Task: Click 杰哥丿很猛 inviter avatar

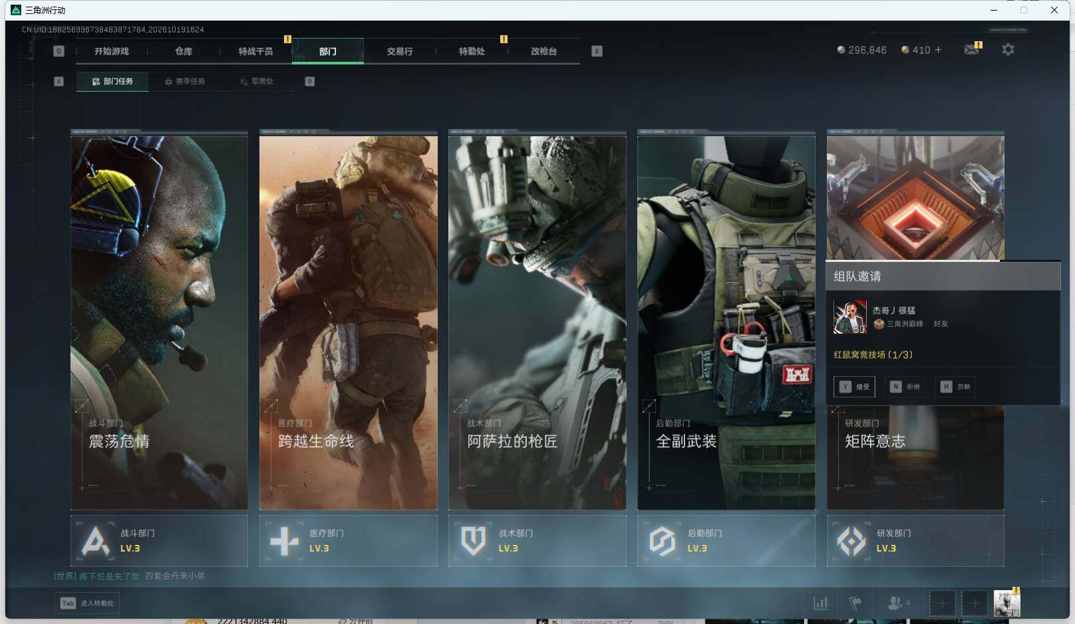Action: (850, 317)
